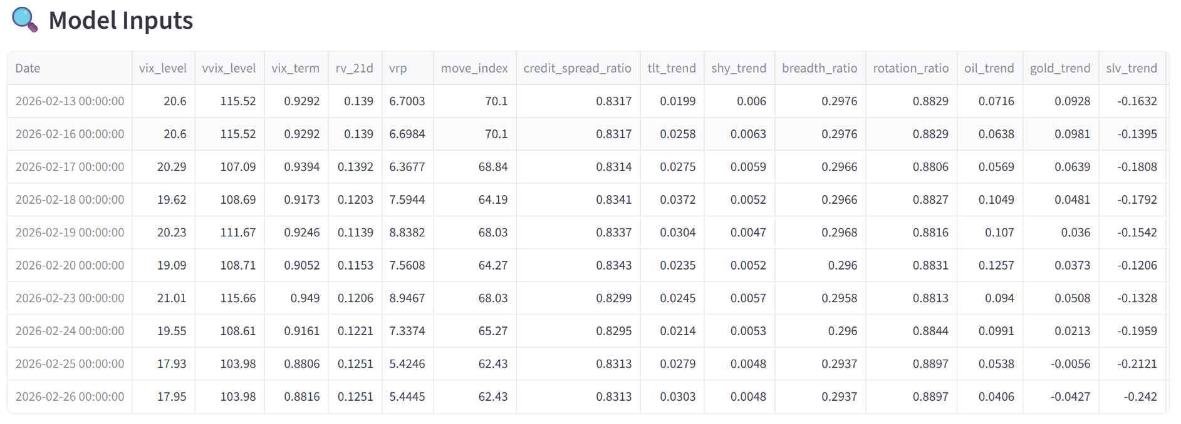Click the tlt_trend column header

pos(672,68)
